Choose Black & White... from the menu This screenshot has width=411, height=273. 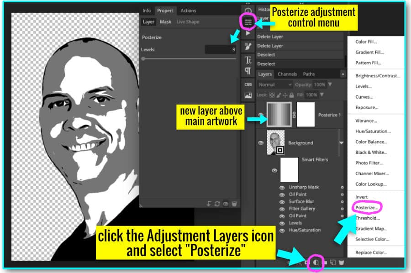click(371, 152)
